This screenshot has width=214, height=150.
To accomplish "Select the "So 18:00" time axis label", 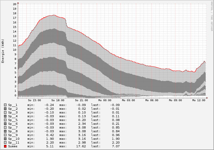I will point(58,100).
